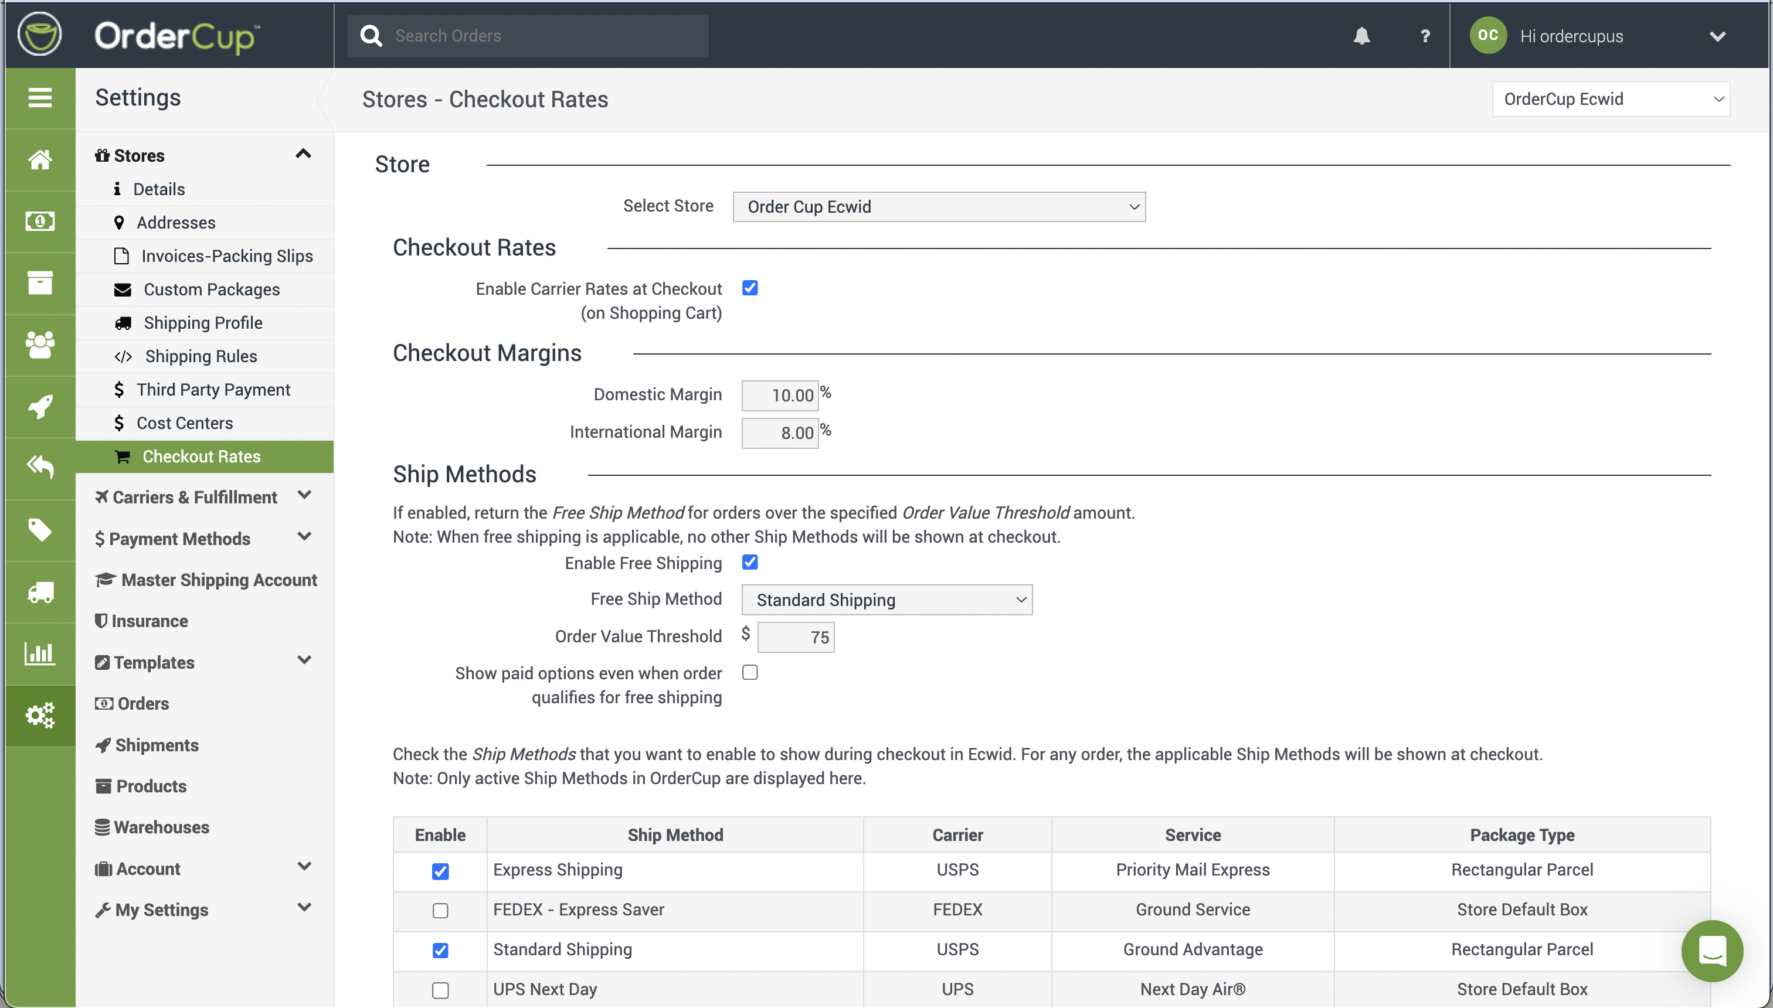Open Shipping Profile settings
This screenshot has height=1008, width=1773.
[x=204, y=322]
